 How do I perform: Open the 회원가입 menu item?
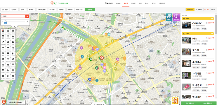click(x=162, y=3)
